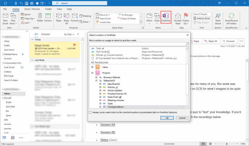Viewport: 249px width, 146px height.
Task: Click Forward in reading pane
Action: point(228,41)
